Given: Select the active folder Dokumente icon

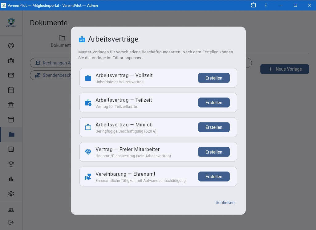Looking at the screenshot, I should point(11,134).
